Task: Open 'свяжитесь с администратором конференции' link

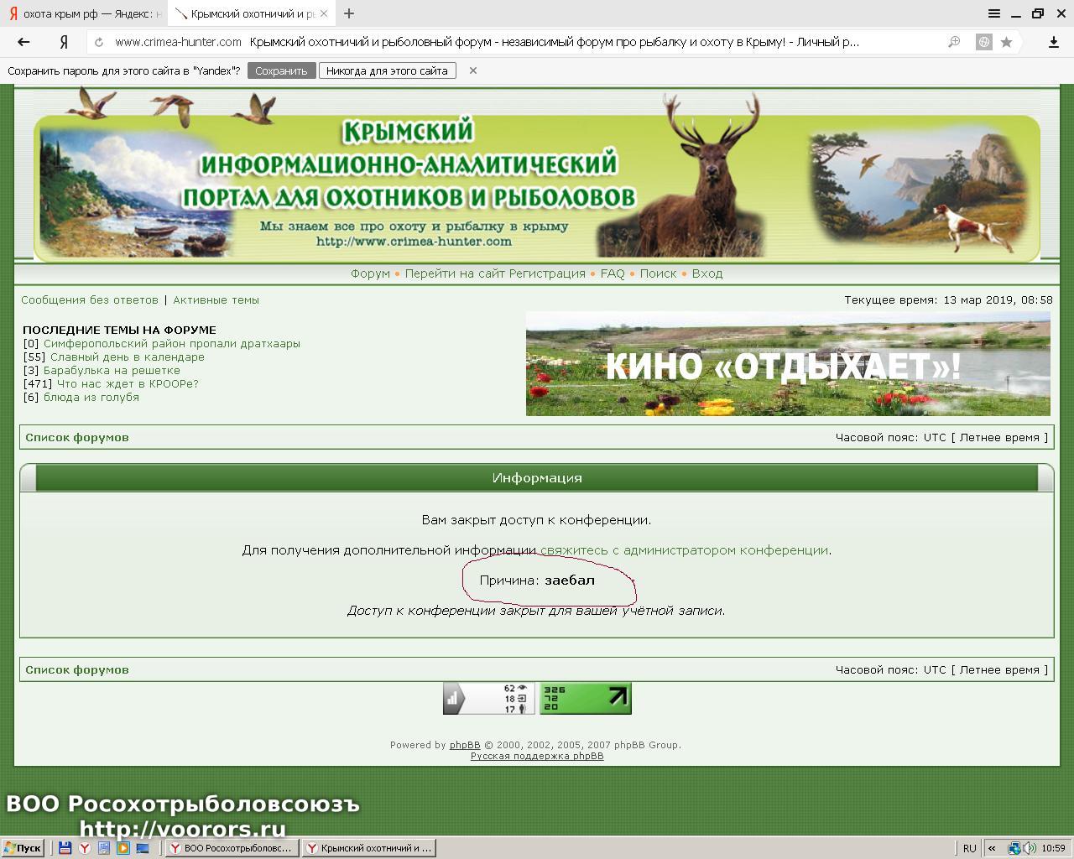Action: click(684, 550)
